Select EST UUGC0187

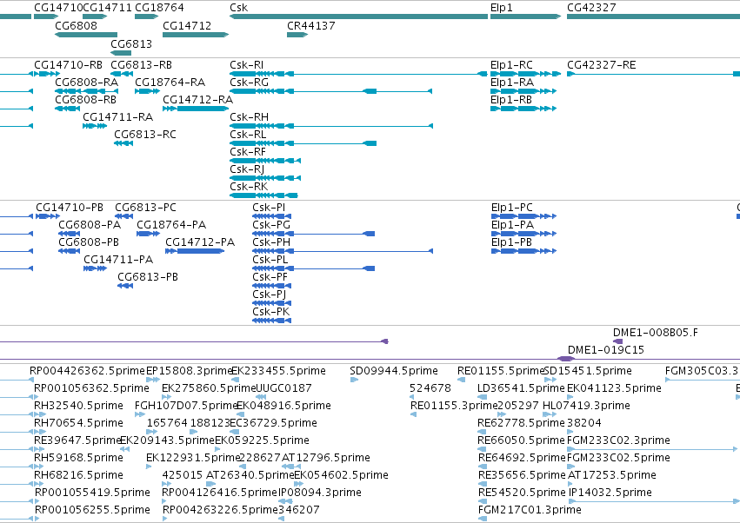[x=261, y=397]
